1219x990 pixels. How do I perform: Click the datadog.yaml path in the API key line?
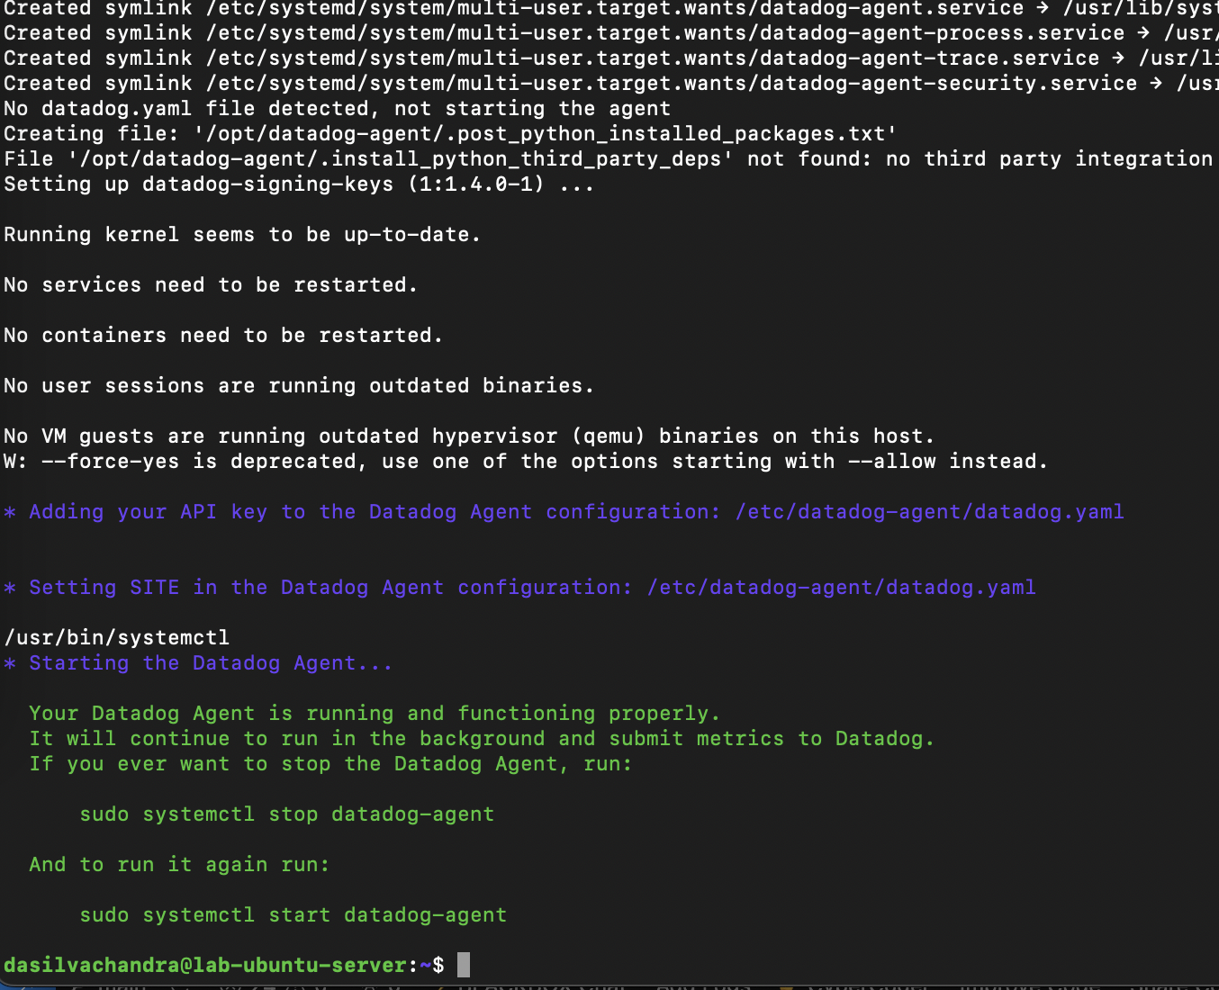click(930, 512)
